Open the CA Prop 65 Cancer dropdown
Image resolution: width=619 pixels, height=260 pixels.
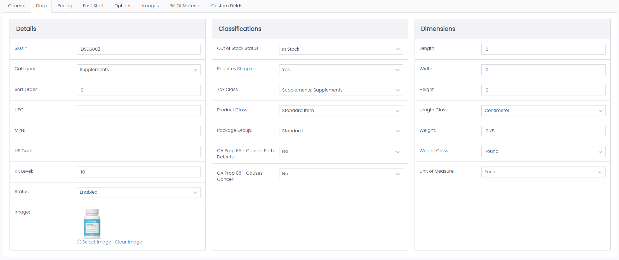(x=341, y=174)
